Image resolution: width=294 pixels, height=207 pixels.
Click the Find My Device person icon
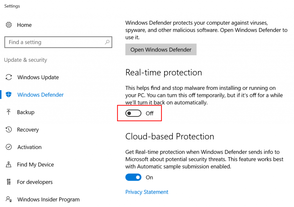coord(9,165)
